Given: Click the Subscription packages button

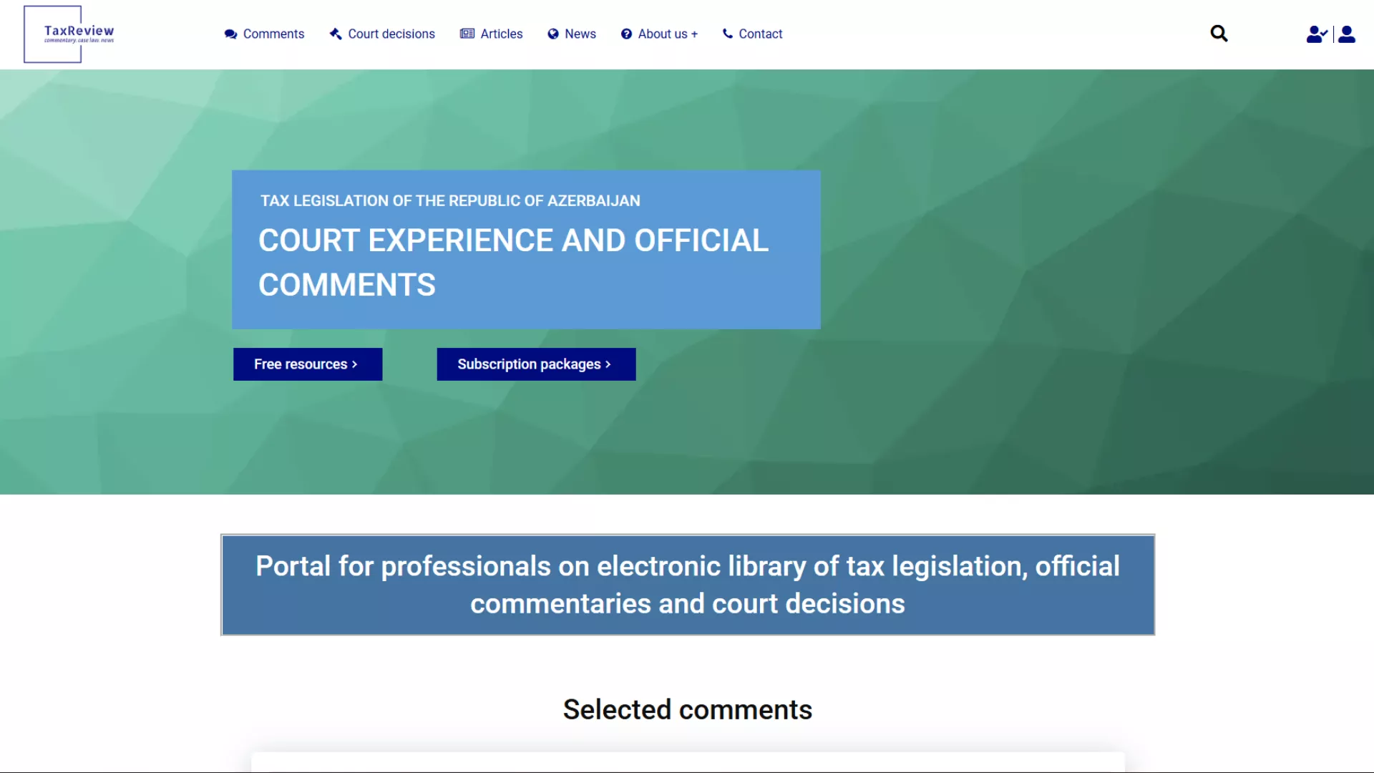Looking at the screenshot, I should (535, 364).
